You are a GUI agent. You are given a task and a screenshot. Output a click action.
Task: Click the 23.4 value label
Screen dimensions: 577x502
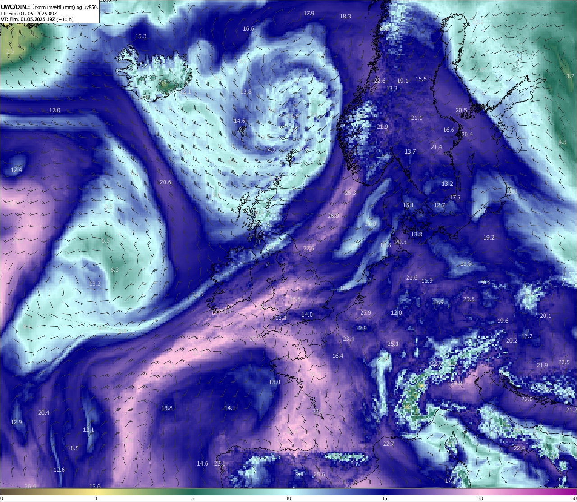[x=348, y=339]
